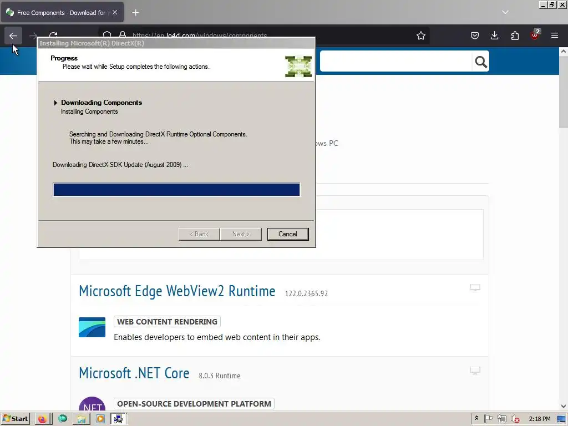Click desktop platform icon beside .NET Core

tap(475, 371)
